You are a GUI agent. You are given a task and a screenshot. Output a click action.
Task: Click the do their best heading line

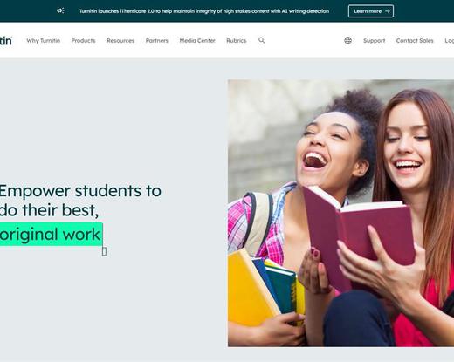pos(49,210)
